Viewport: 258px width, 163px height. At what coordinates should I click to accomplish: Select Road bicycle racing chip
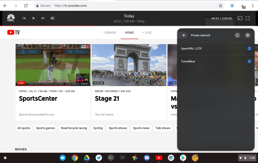[74, 128]
